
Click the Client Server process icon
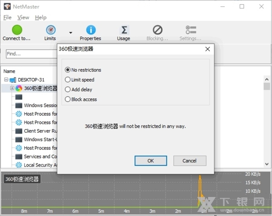(19, 131)
